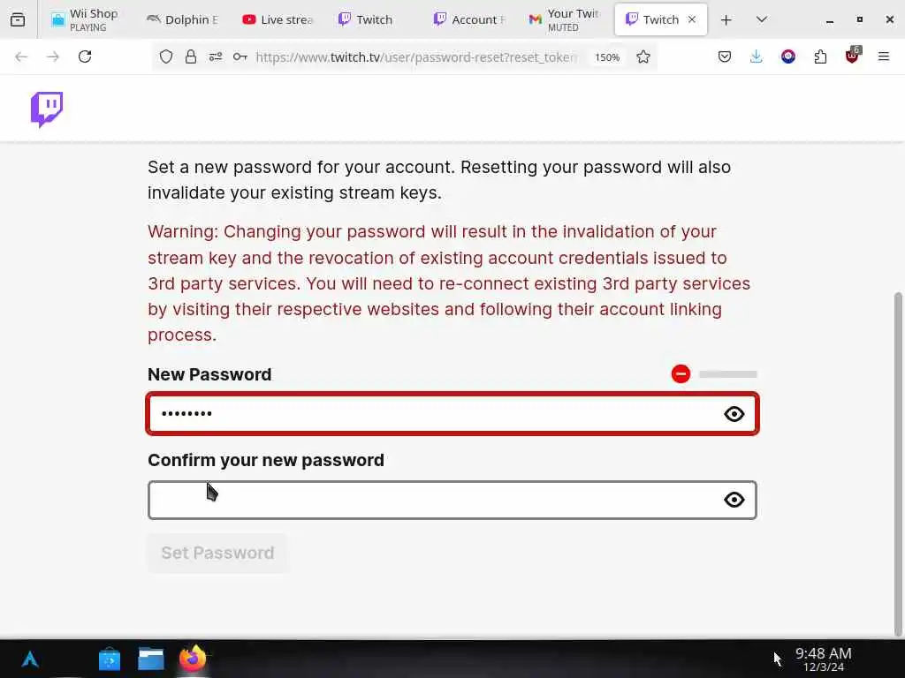Reveal the confirm password field text
Viewport: 905px width, 678px height.
pos(734,500)
